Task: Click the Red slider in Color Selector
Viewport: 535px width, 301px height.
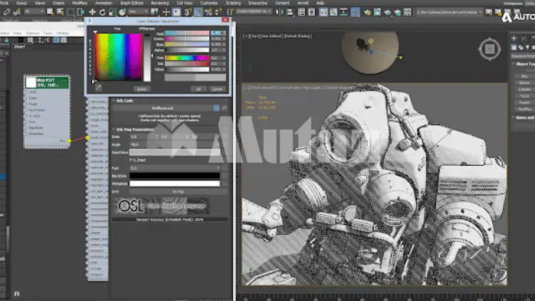Action: click(187, 34)
